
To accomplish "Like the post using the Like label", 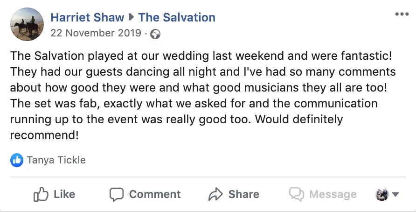I will 64,194.
